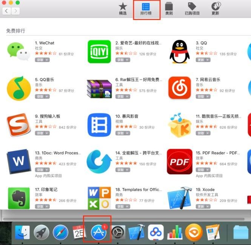Switch to 排行榜 top charts tab
The width and height of the screenshot is (251, 245).
[x=146, y=9]
